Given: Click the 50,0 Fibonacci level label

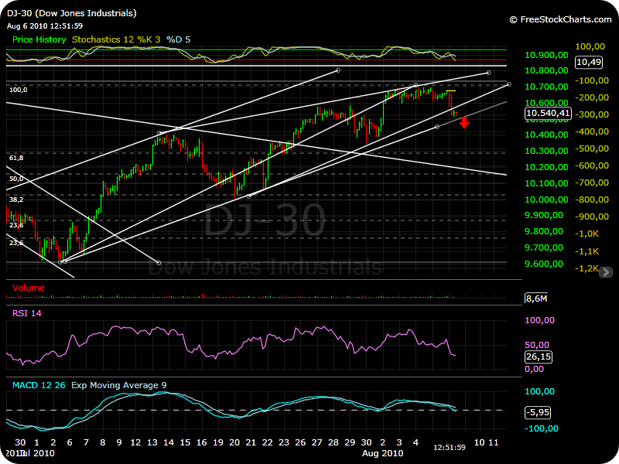Looking at the screenshot, I should coord(16,179).
